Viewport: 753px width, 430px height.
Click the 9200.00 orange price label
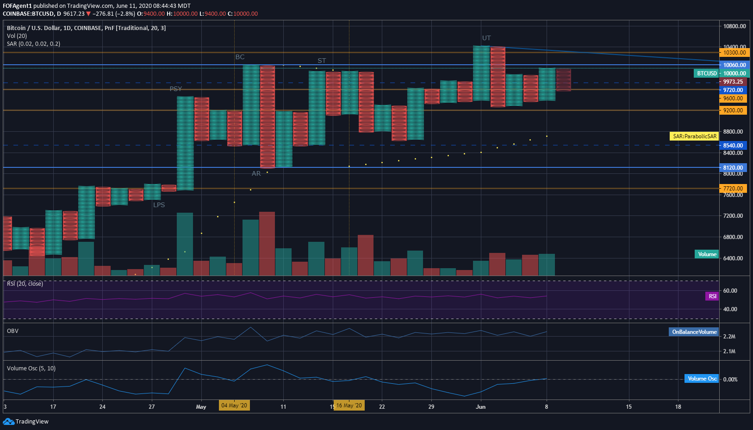pos(733,111)
